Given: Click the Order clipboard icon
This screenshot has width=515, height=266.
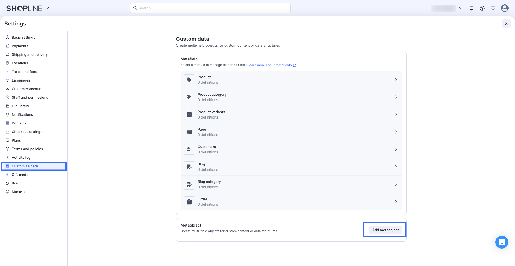Looking at the screenshot, I should click(x=189, y=202).
